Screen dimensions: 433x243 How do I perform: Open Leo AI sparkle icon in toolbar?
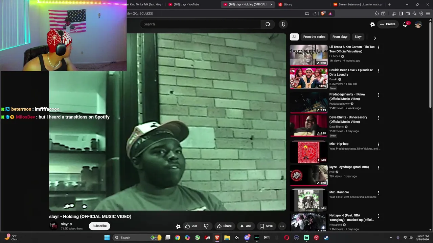click(x=414, y=13)
